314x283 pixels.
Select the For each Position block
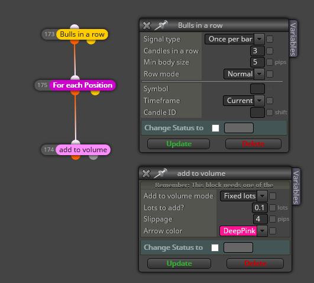(83, 85)
